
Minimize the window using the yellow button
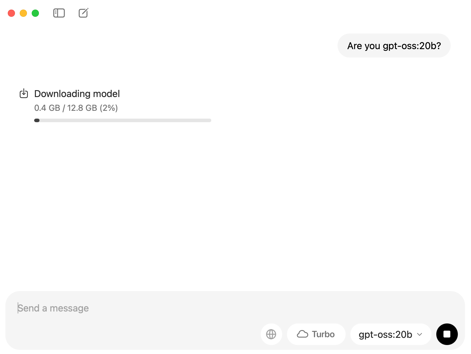[x=23, y=13]
